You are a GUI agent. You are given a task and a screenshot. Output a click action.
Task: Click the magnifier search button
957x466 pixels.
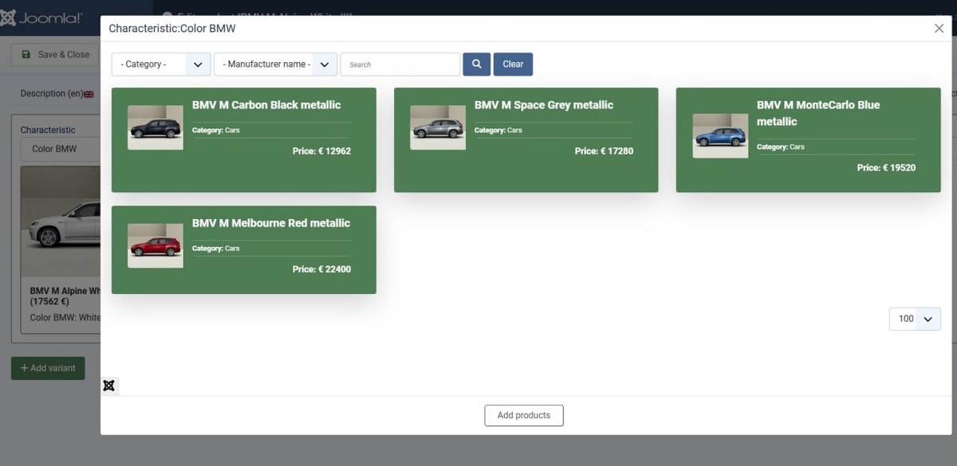476,65
